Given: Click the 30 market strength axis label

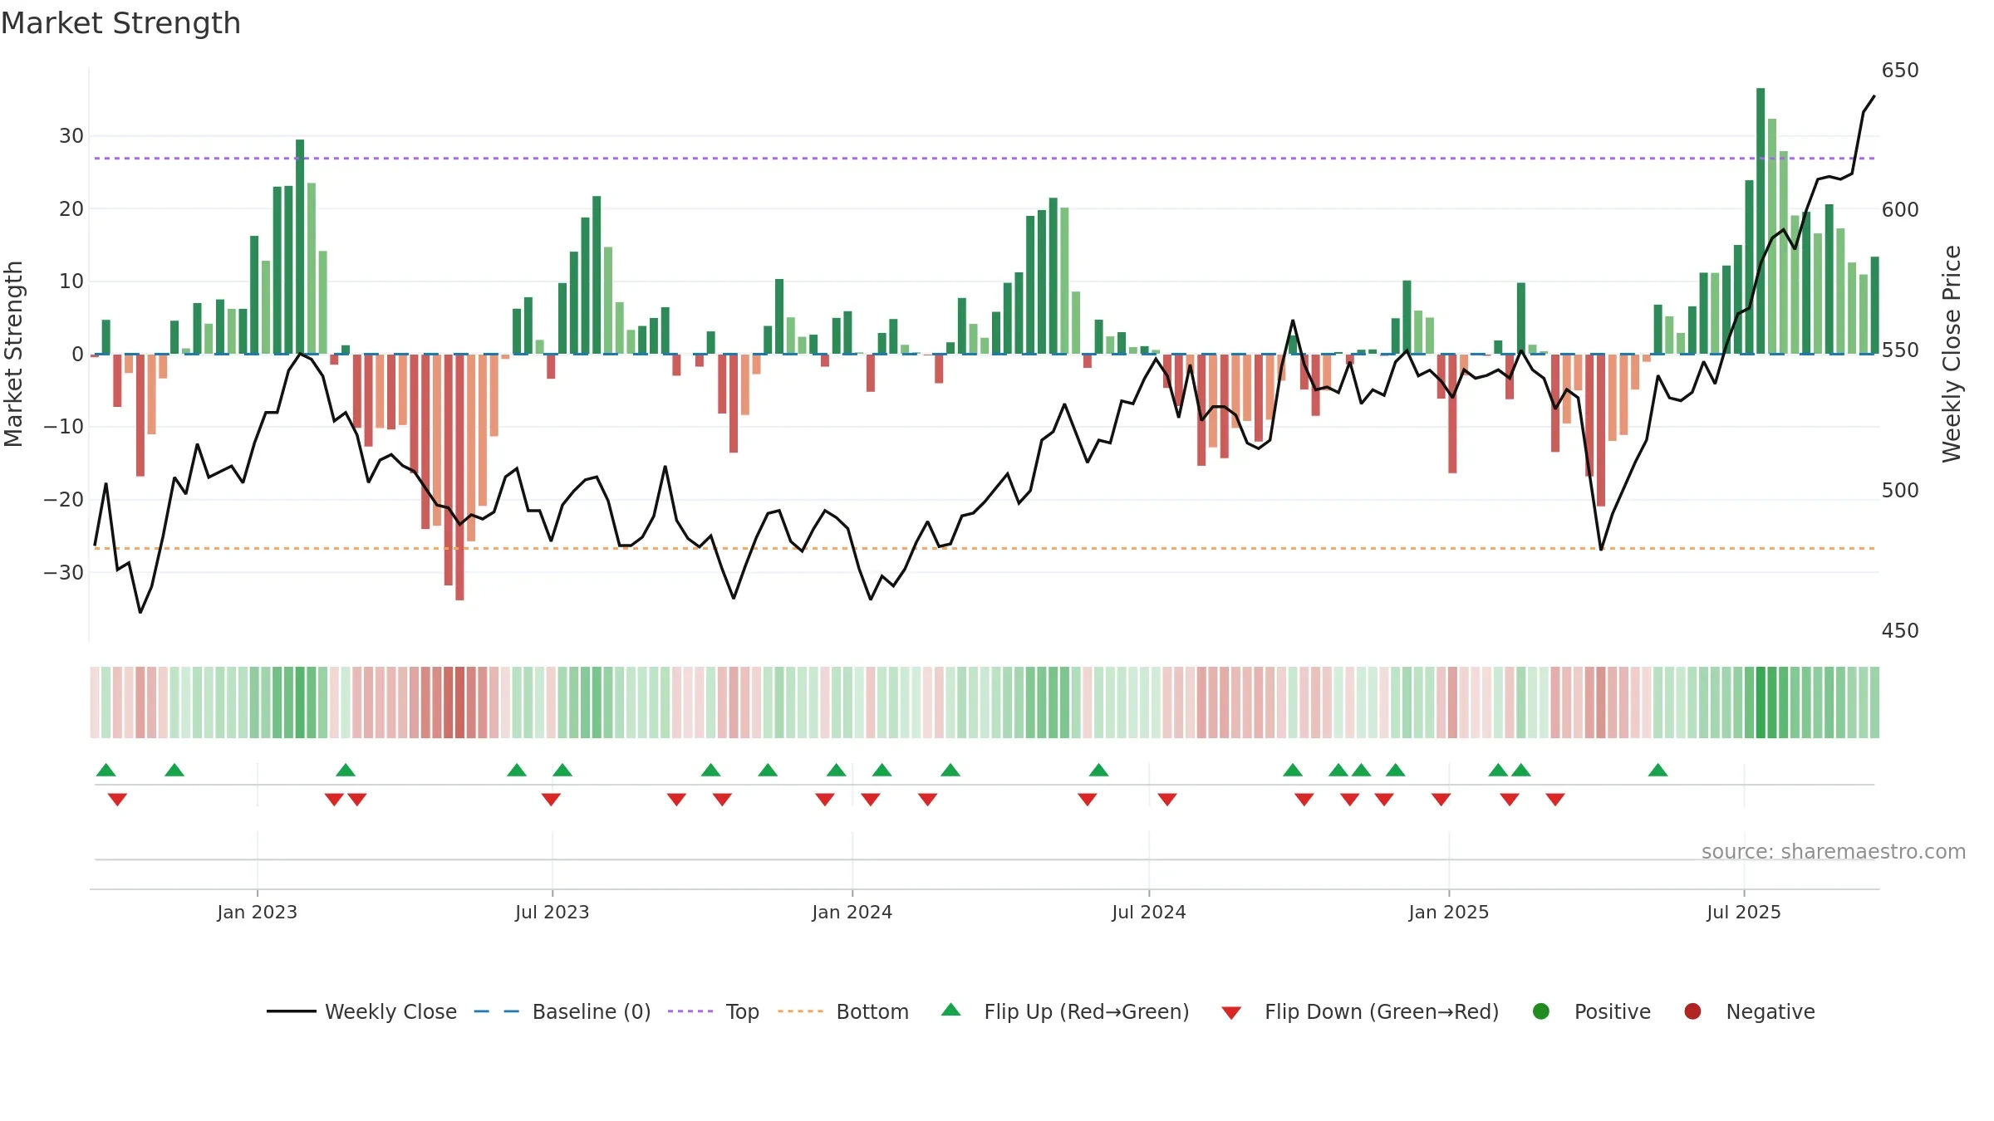Looking at the screenshot, I should 71,136.
